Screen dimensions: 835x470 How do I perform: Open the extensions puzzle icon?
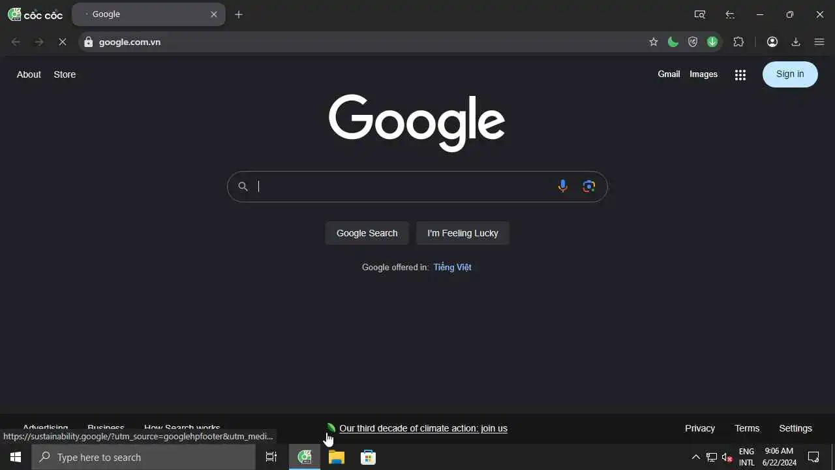pyautogui.click(x=738, y=42)
